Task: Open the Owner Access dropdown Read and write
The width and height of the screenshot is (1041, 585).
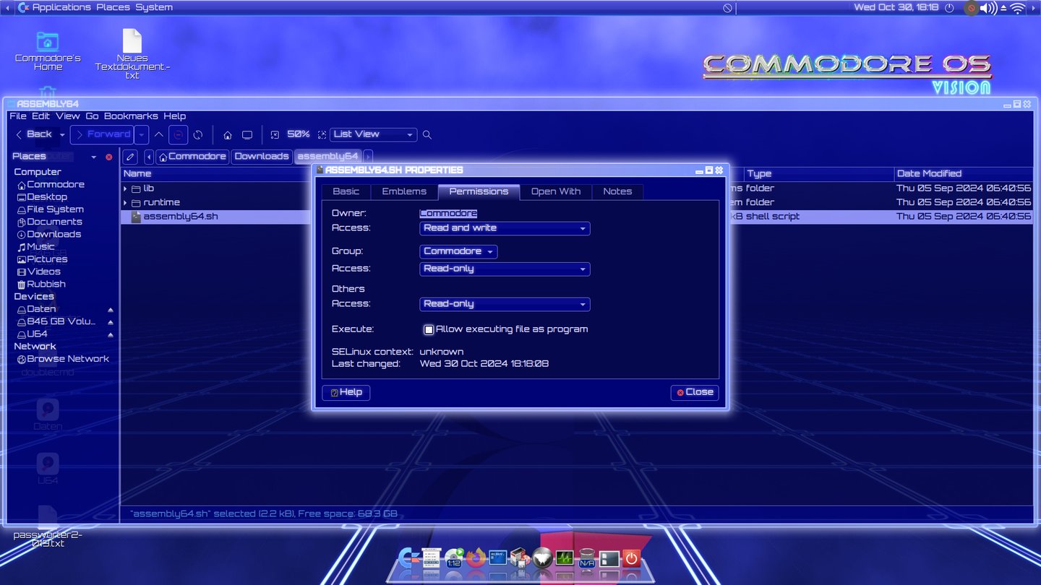Action: point(505,228)
